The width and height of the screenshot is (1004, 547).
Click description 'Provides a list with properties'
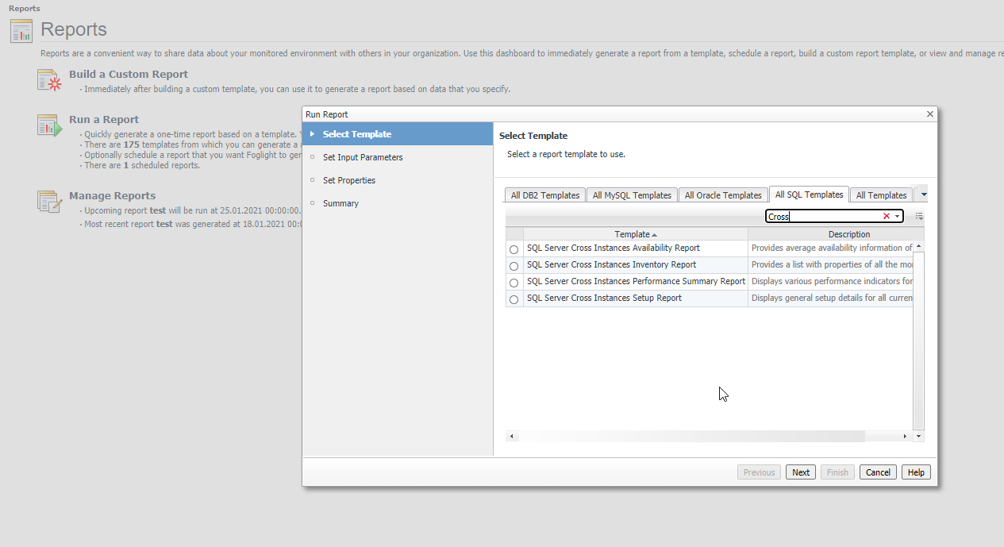coord(832,265)
